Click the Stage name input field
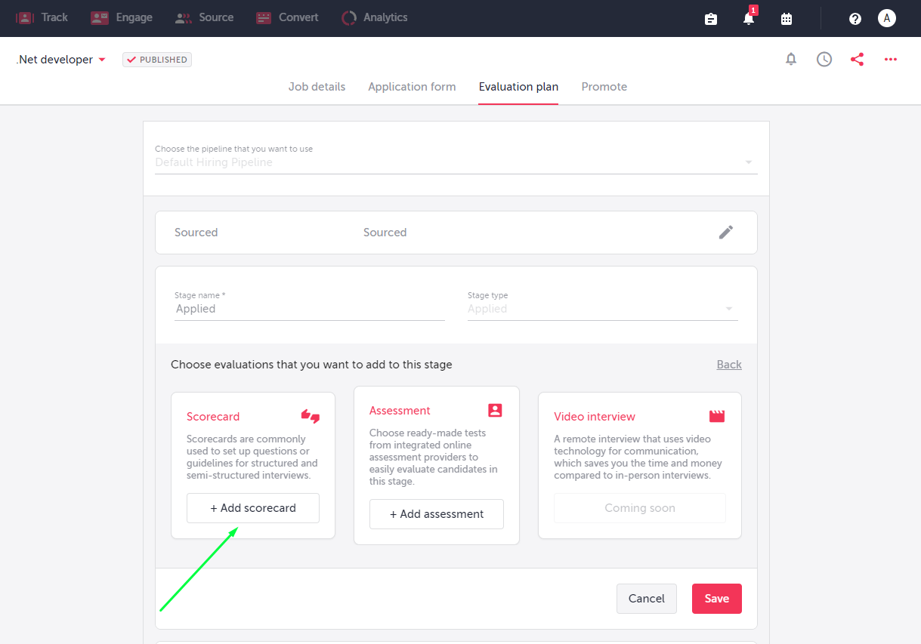 click(310, 309)
